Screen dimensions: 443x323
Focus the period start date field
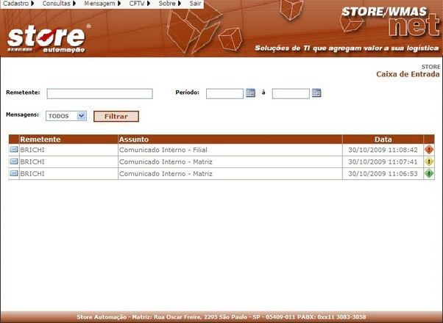[x=224, y=94]
